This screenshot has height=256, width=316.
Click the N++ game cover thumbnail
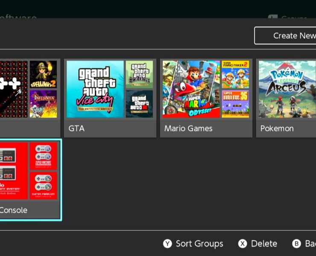click(x=14, y=89)
